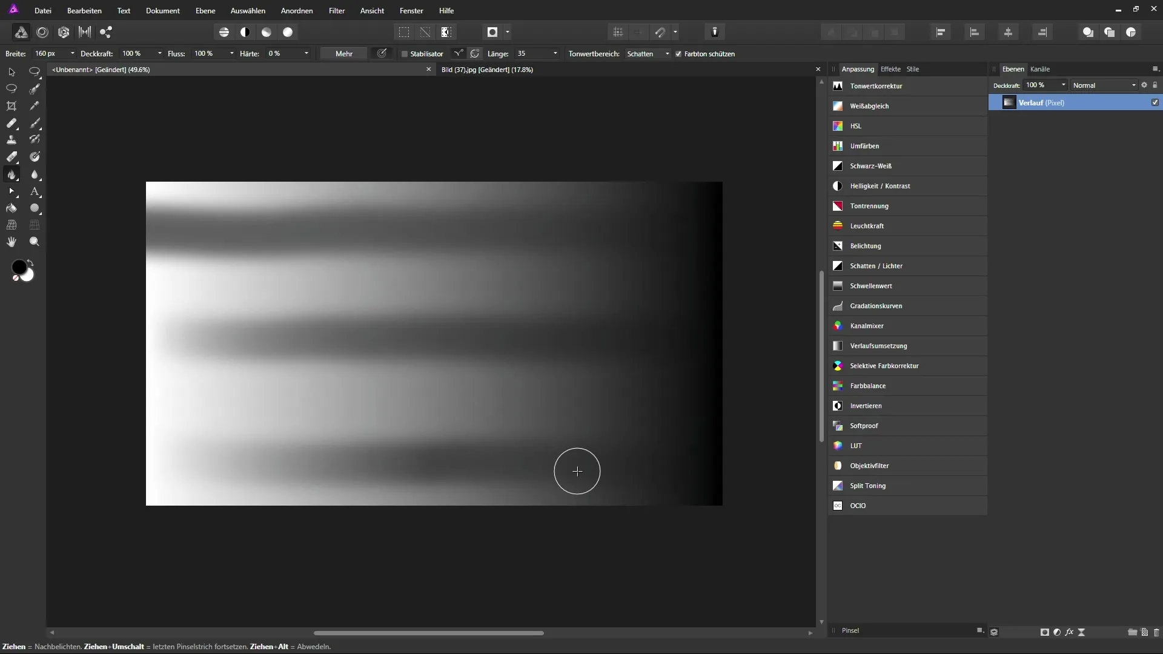Toggle pressure sensitivity brush button
The width and height of the screenshot is (1163, 654).
(x=382, y=54)
